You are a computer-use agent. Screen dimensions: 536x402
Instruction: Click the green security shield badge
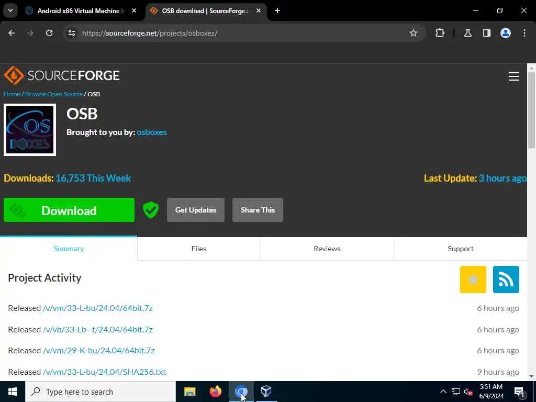(x=151, y=210)
